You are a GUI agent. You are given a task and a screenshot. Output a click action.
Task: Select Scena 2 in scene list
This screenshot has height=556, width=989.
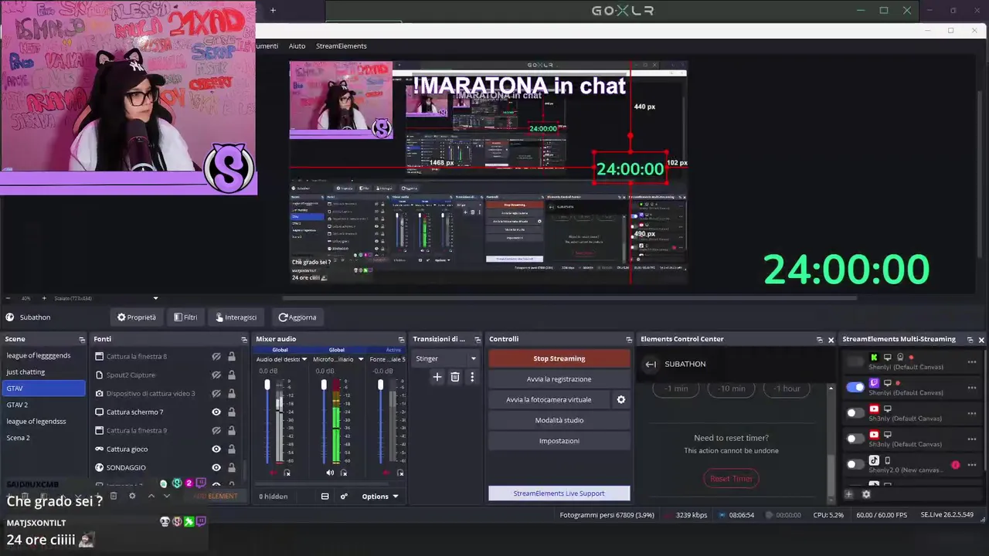(x=43, y=438)
